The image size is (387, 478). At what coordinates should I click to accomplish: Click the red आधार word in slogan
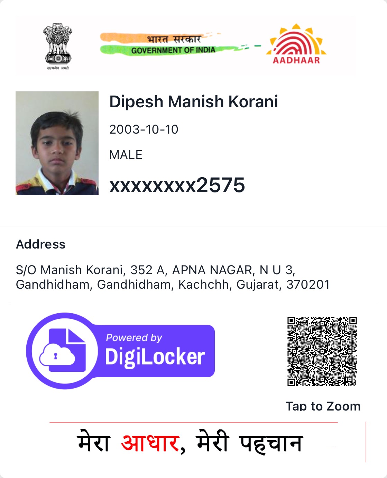tap(151, 442)
